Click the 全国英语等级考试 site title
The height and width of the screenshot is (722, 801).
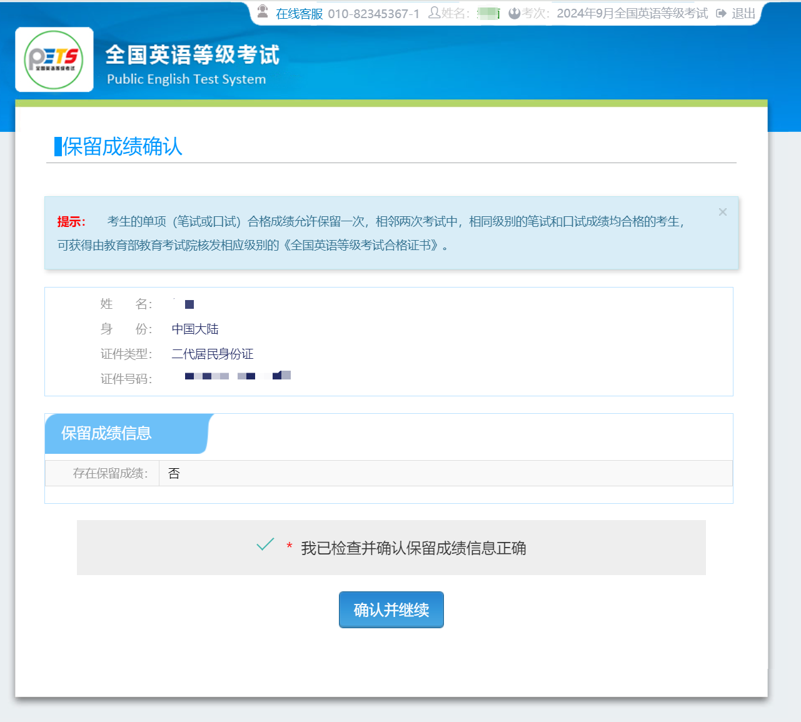192,55
